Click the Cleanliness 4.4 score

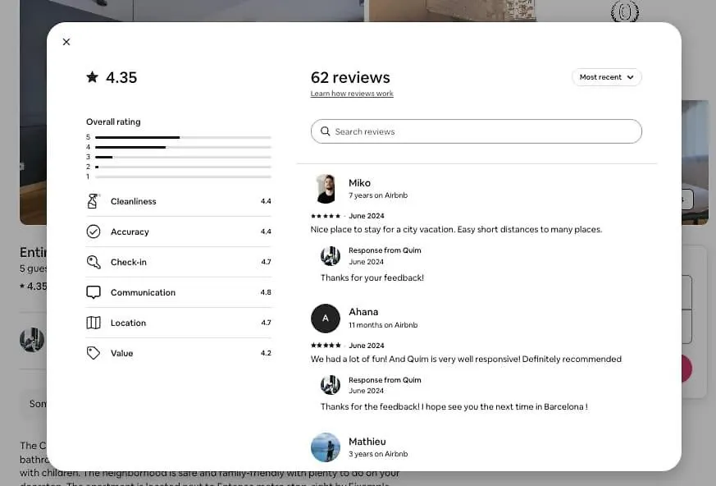[x=266, y=201]
